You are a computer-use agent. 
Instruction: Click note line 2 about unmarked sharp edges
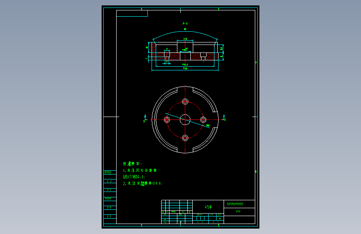point(142,183)
